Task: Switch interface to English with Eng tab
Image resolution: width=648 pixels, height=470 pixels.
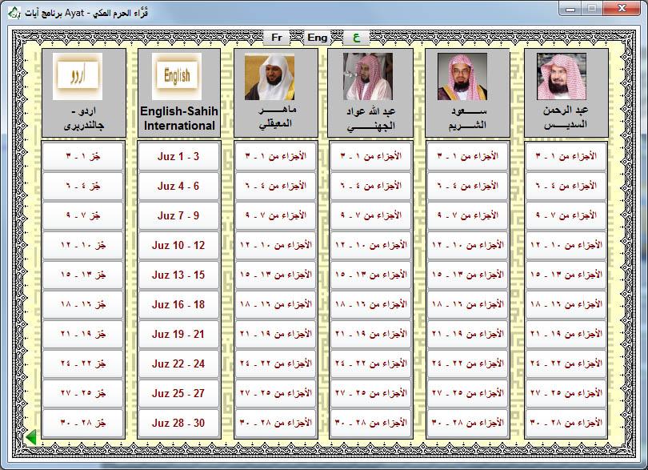Action: 317,37
